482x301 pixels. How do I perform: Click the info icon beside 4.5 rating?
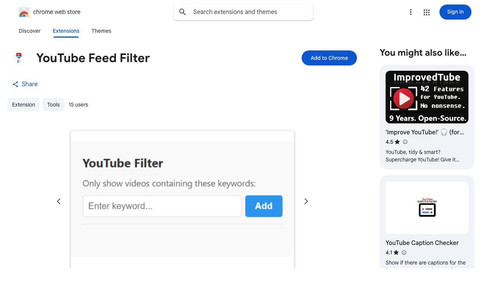coord(405,142)
